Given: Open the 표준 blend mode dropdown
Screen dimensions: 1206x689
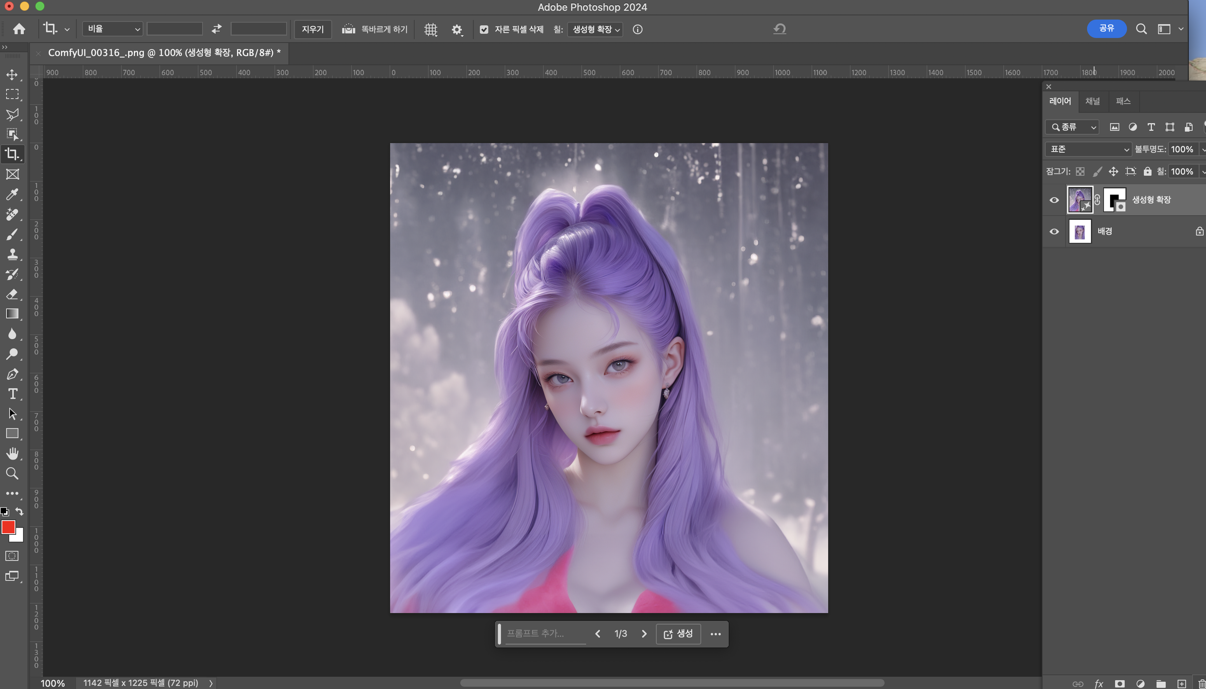Looking at the screenshot, I should (1088, 149).
